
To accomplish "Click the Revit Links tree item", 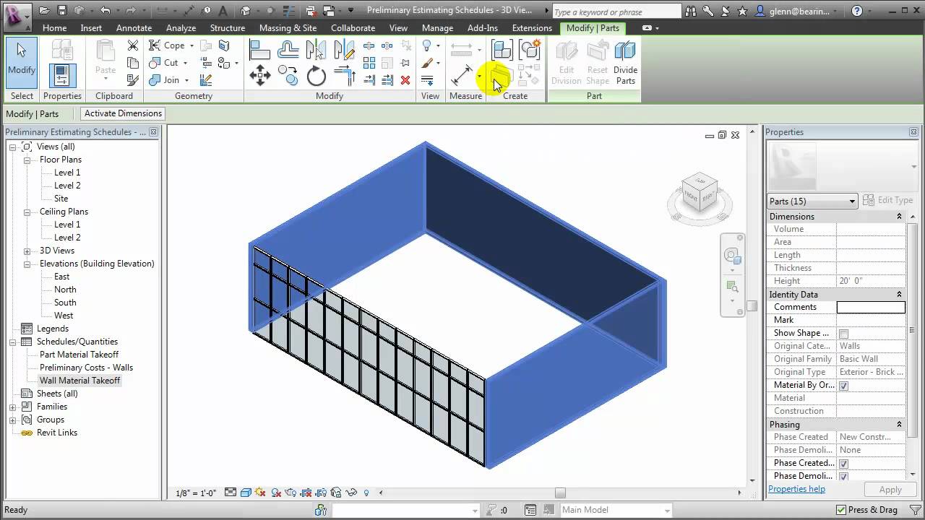I will tap(57, 433).
